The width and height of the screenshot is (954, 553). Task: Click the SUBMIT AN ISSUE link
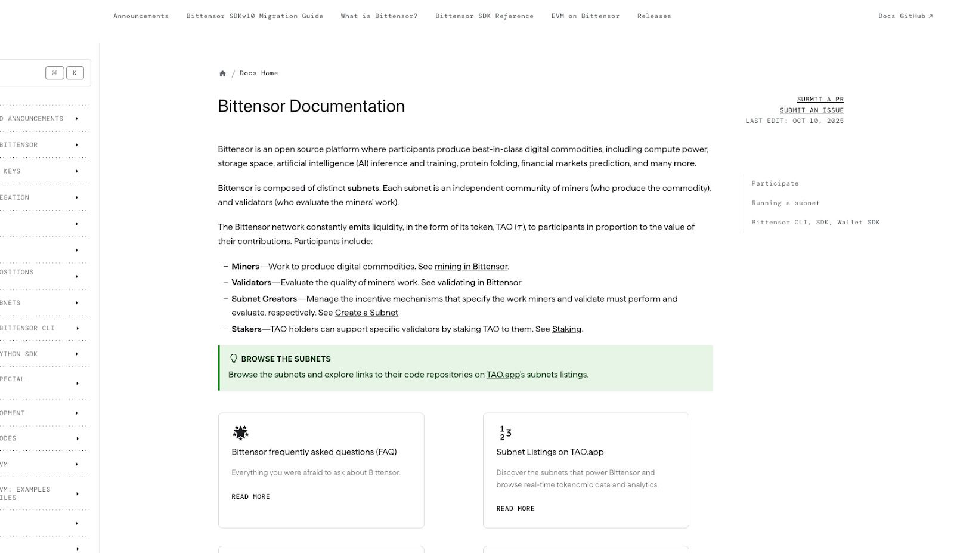coord(812,110)
